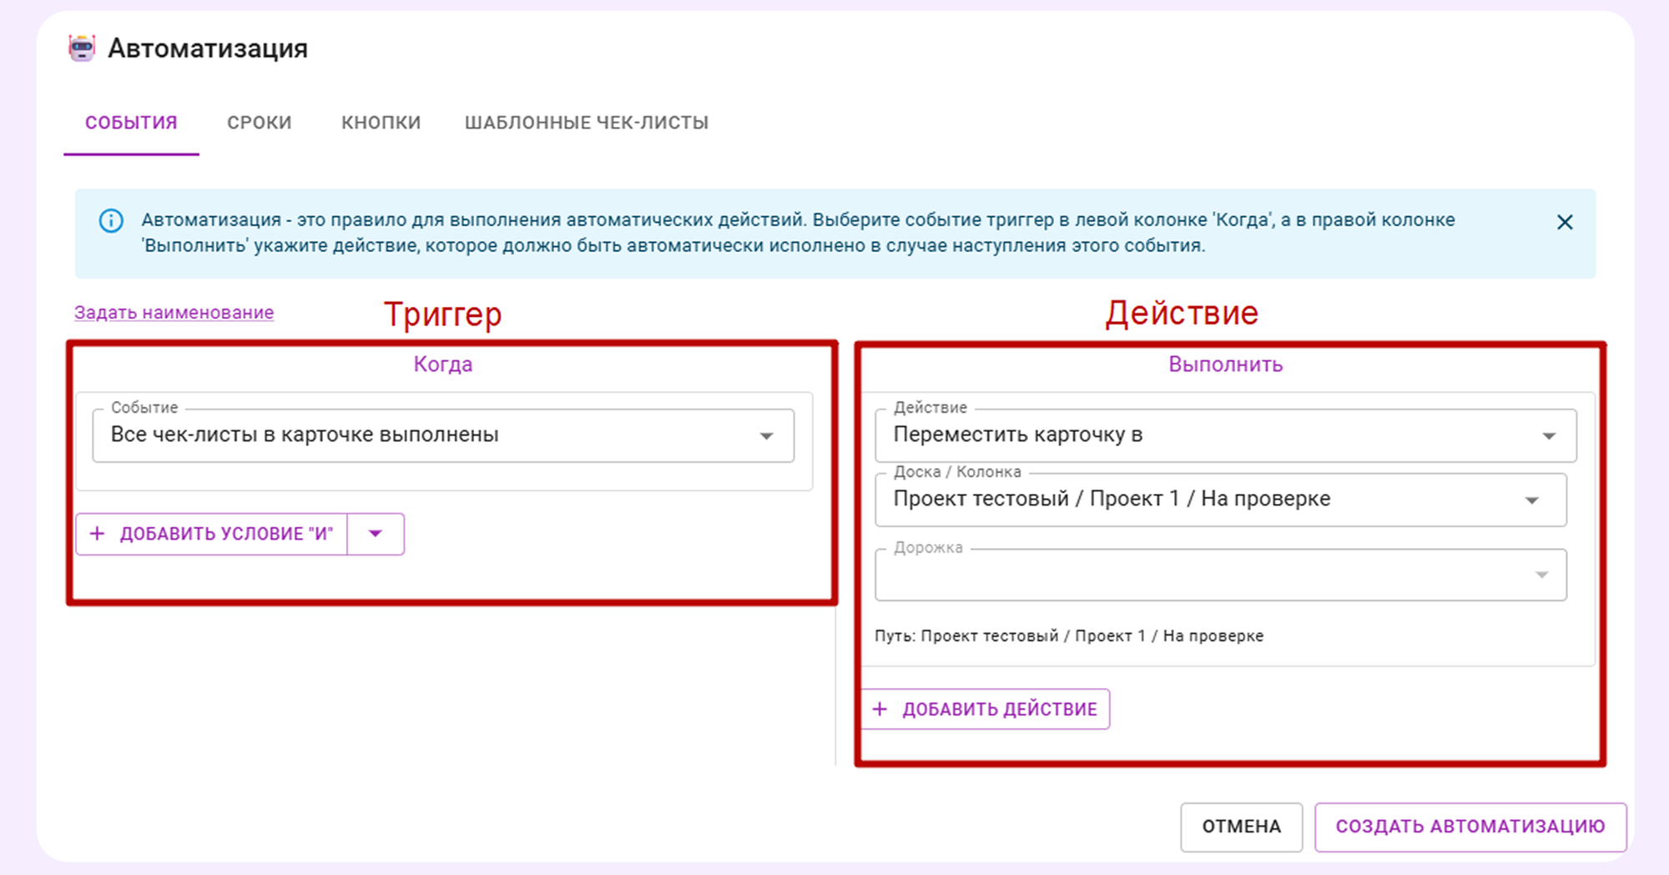This screenshot has height=875, width=1669.
Task: Click the plus icon beside 'ДОБАВИТЬ УСЛОВИЕ «И»'
Action: 98,533
